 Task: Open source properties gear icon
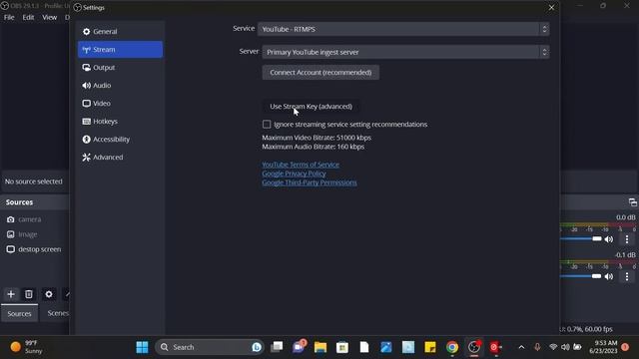tap(49, 294)
